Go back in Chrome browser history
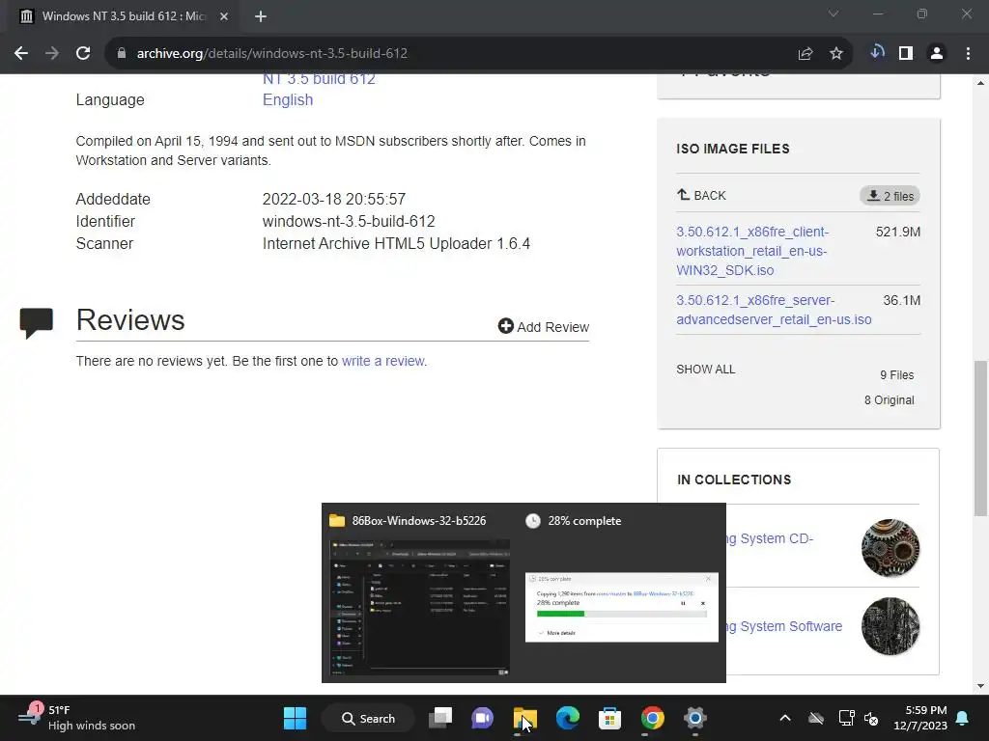 [21, 54]
